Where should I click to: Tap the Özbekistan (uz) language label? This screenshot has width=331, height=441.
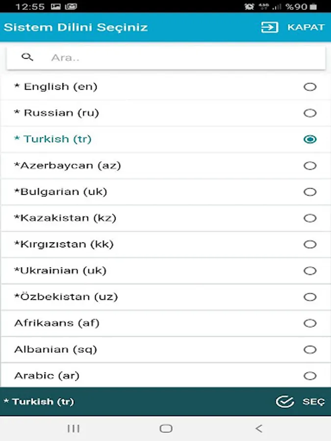[66, 297]
